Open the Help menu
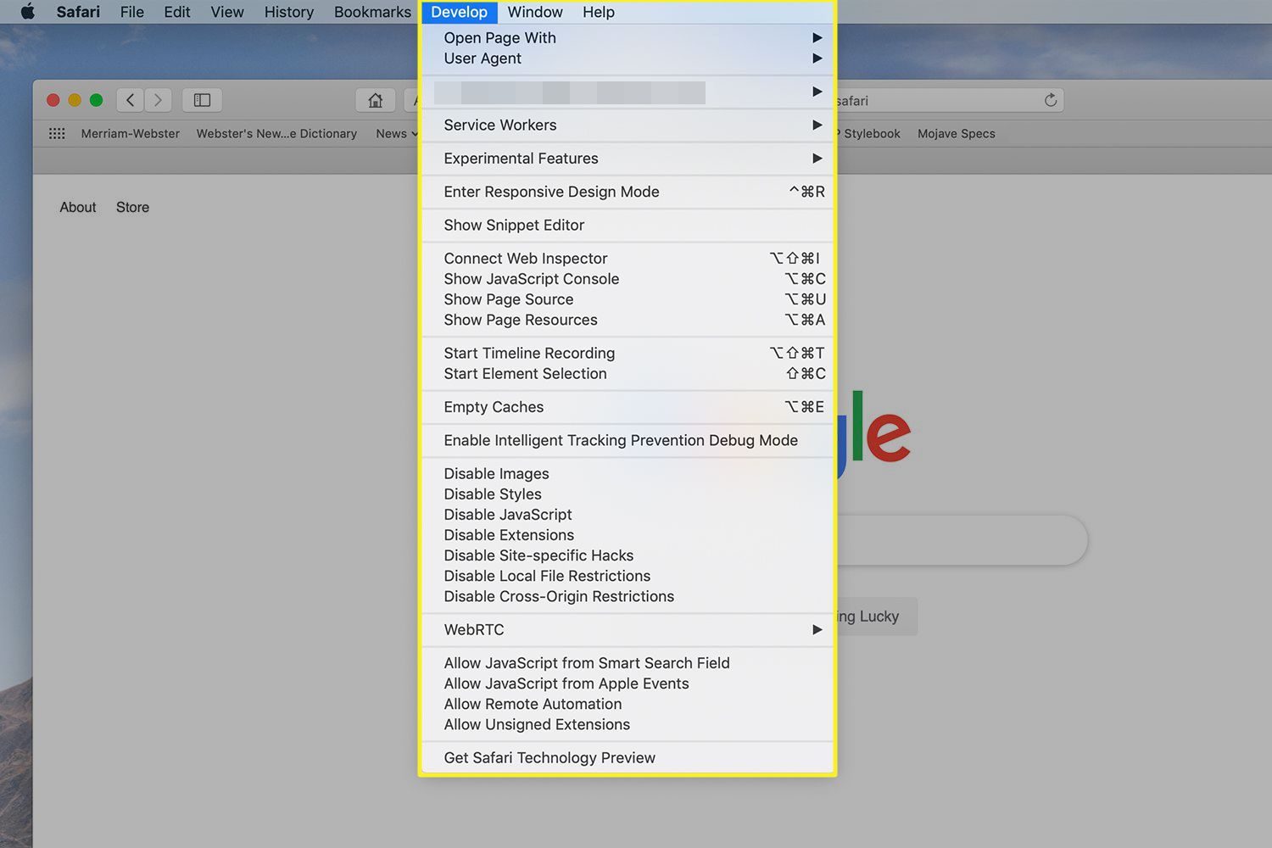The width and height of the screenshot is (1272, 848). pyautogui.click(x=599, y=12)
